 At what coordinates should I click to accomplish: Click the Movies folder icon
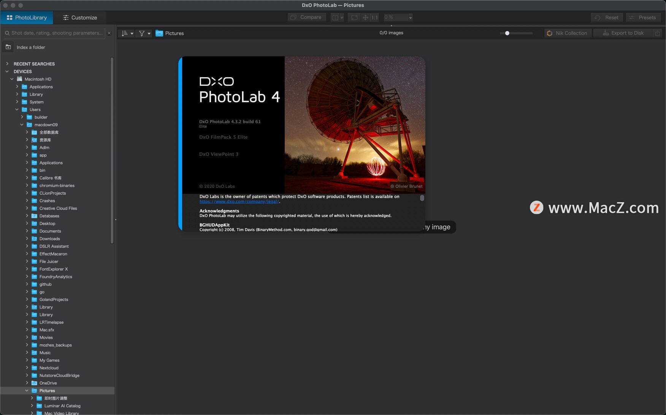(x=34, y=337)
